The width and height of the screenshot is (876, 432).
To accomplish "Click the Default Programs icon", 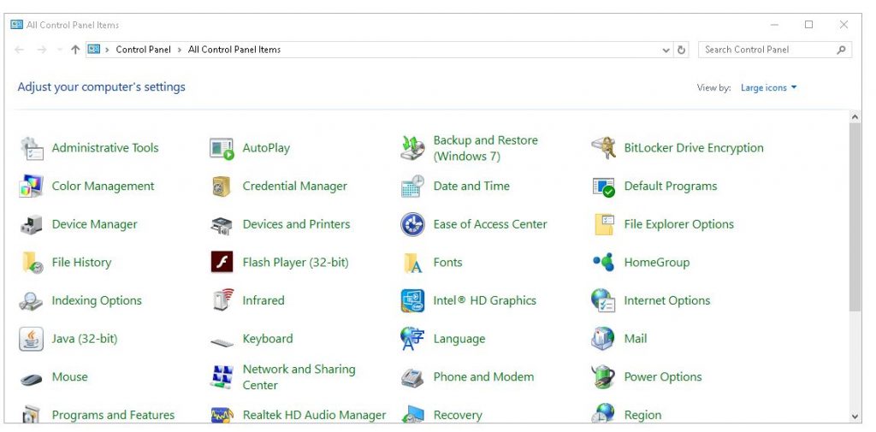I will pos(603,186).
